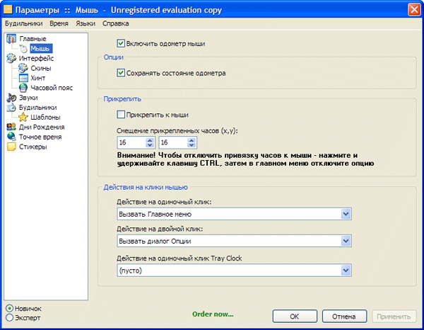Click the Order now link
Image resolution: width=424 pixels, height=330 pixels.
tap(213, 314)
